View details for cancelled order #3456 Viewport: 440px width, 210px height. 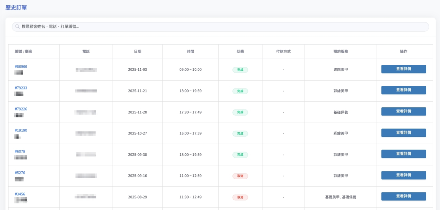click(x=403, y=196)
